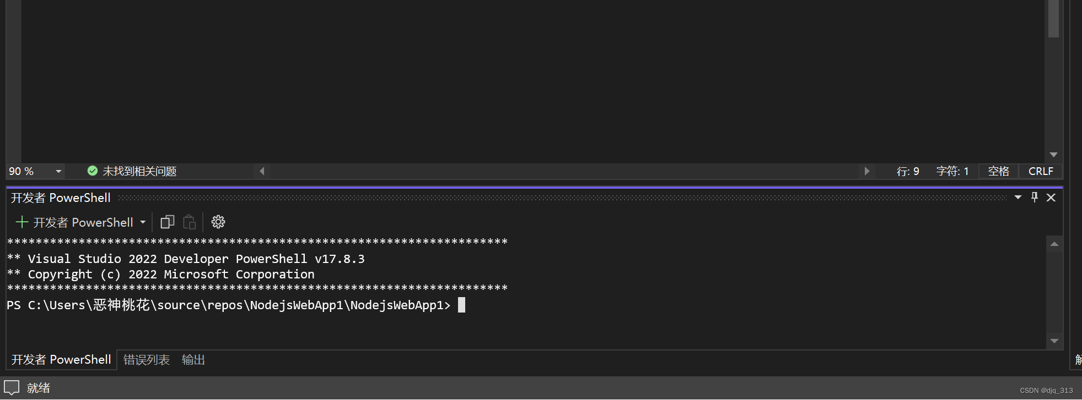Open the 90 % zoom level dropdown

[x=58, y=171]
